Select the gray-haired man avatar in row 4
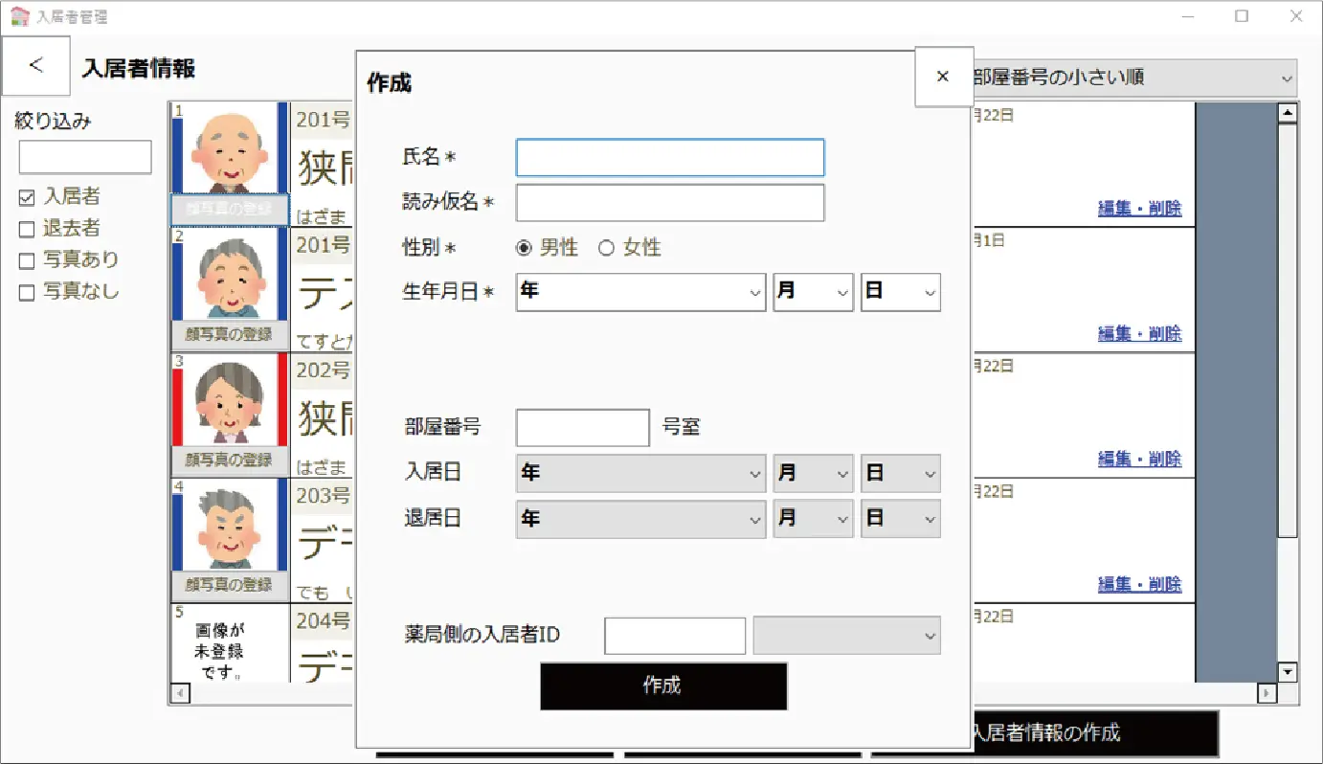The image size is (1323, 764). coord(230,525)
